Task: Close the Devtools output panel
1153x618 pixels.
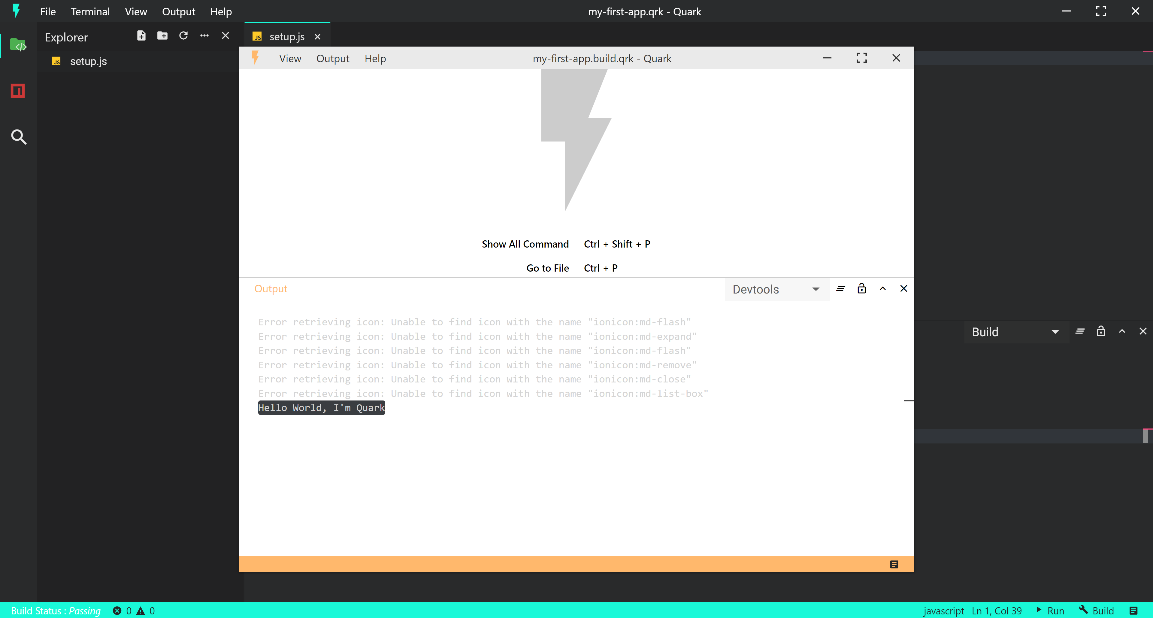Action: [x=904, y=289]
